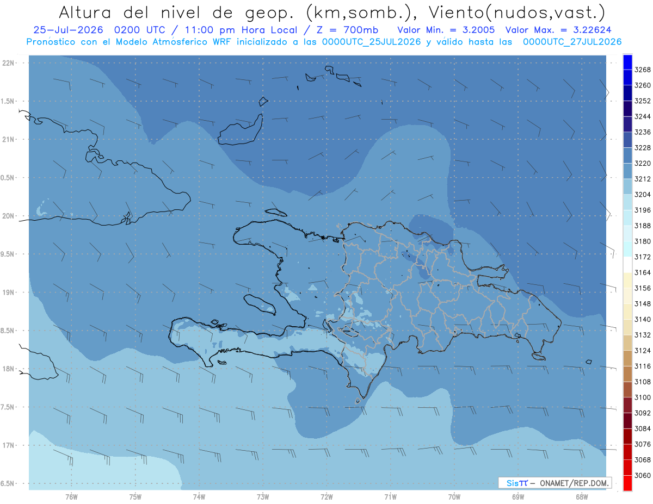Click the 3172 legend value
The height and width of the screenshot is (504, 653).
(643, 257)
